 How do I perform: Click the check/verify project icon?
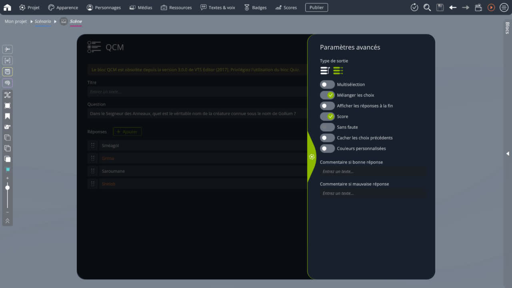(x=414, y=7)
